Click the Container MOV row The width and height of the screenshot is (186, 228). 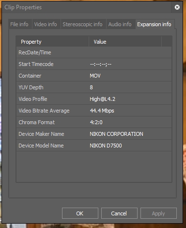pyautogui.click(x=94, y=76)
